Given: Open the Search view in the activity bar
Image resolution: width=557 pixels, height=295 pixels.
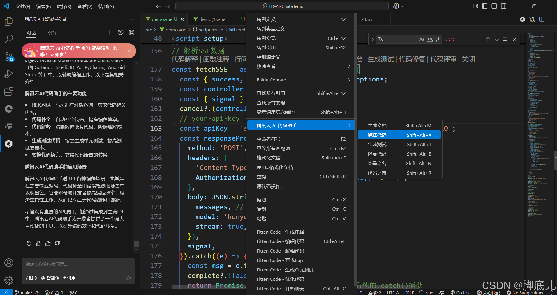Looking at the screenshot, I should [9, 38].
